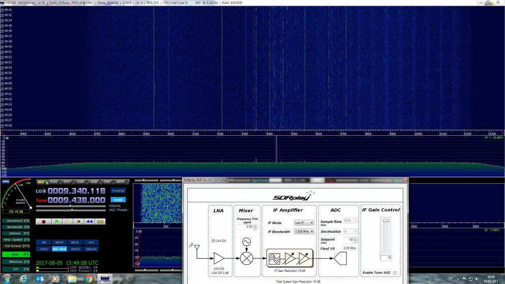Switch to USB demodulation mode
The image size is (505, 284).
coord(96,182)
